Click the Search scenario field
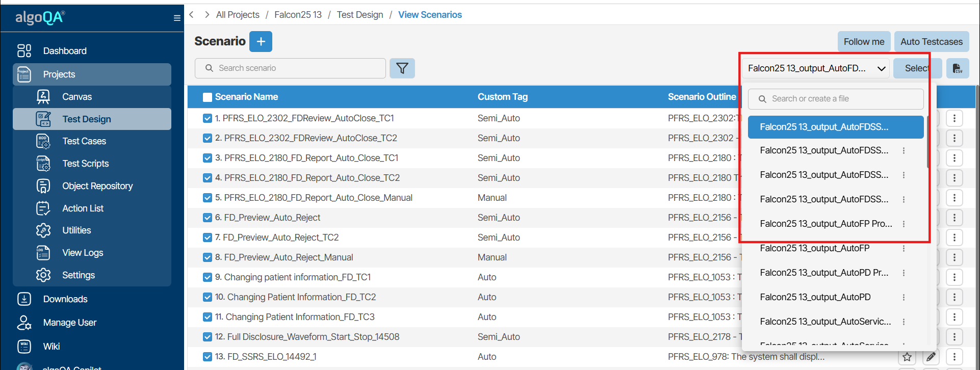This screenshot has width=980, height=370. coord(290,68)
